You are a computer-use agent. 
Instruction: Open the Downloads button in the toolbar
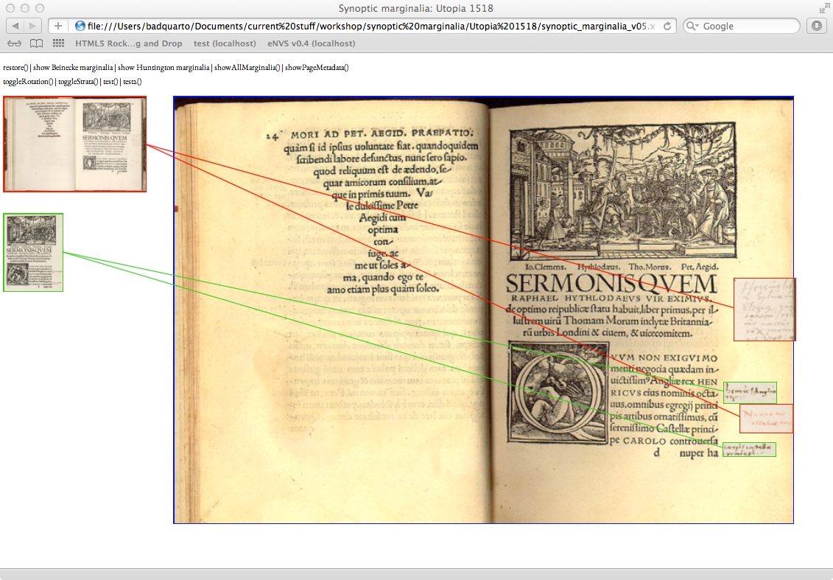click(x=816, y=26)
